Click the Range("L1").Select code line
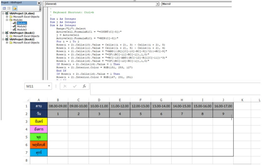Viewport: 262px width, 165px height. tap(71, 29)
